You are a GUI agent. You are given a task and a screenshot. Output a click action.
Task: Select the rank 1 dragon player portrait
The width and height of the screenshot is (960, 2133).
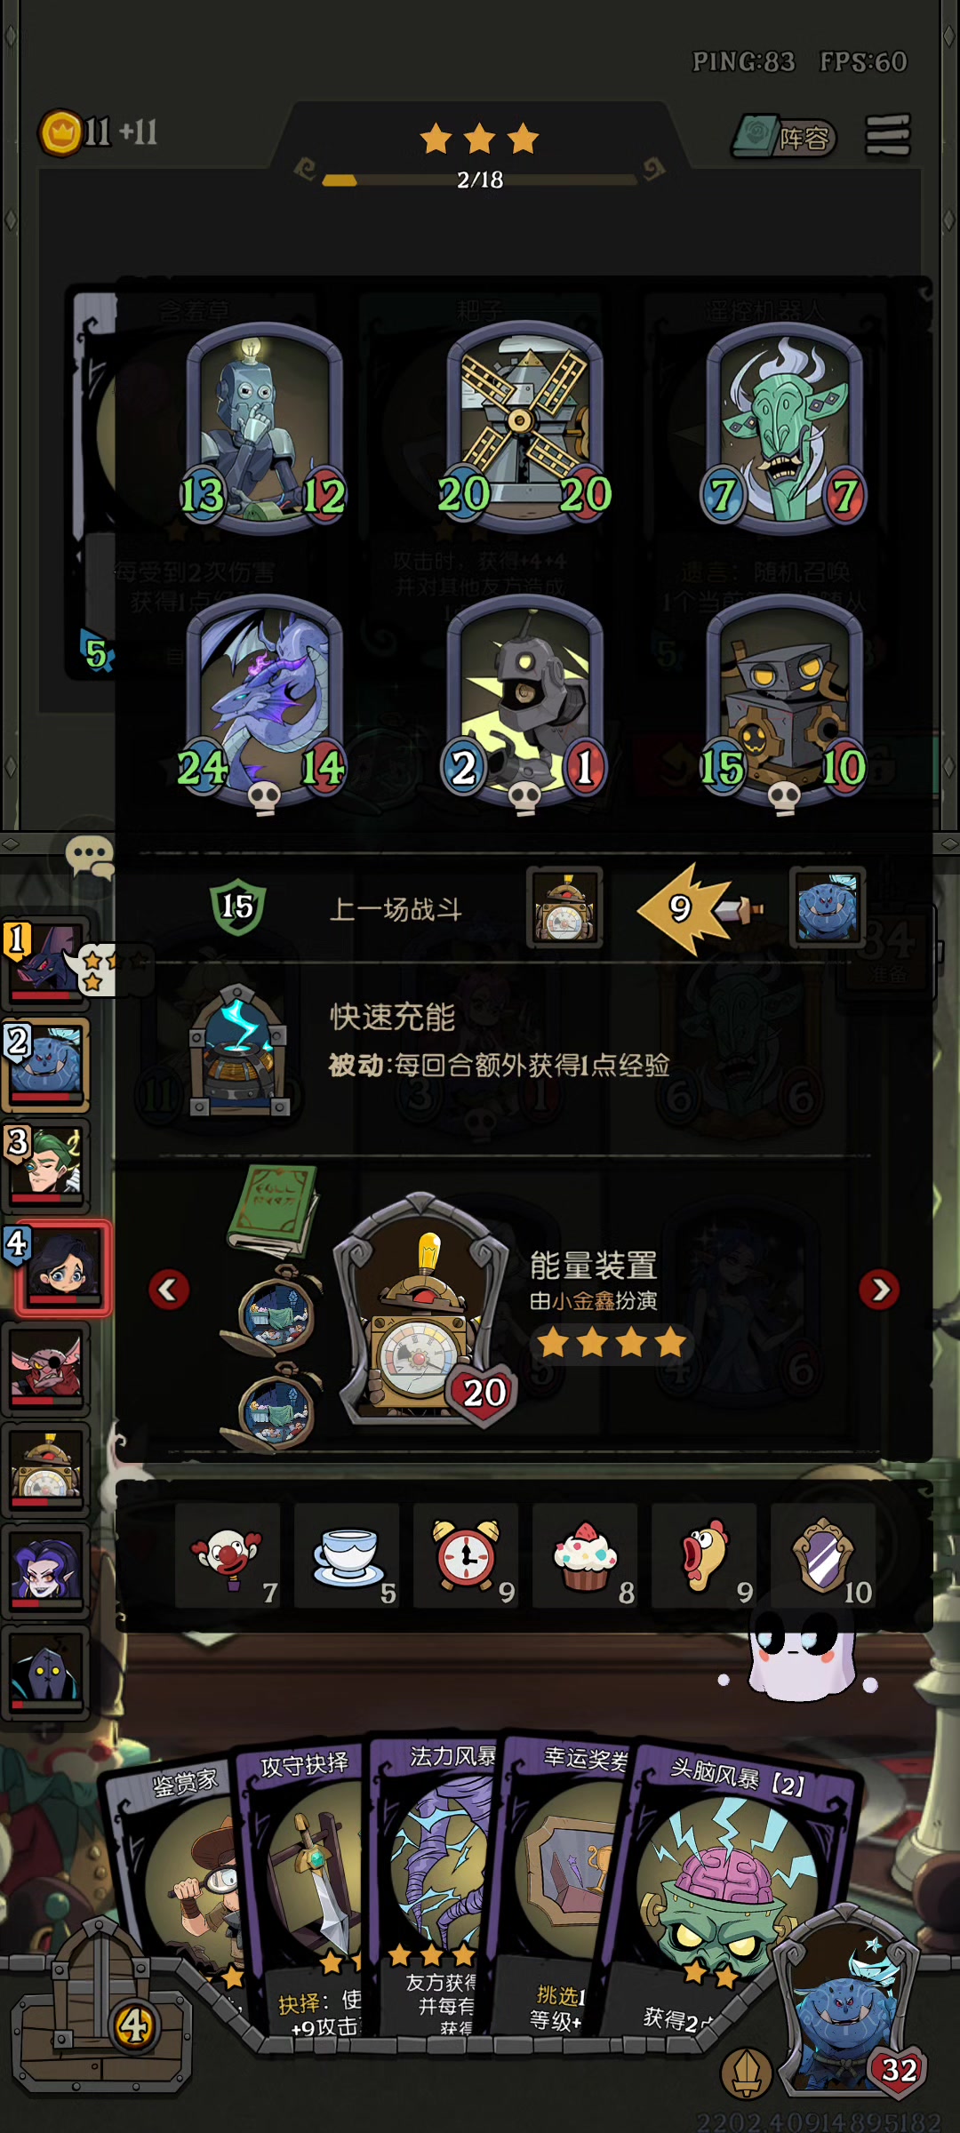pyautogui.click(x=46, y=962)
